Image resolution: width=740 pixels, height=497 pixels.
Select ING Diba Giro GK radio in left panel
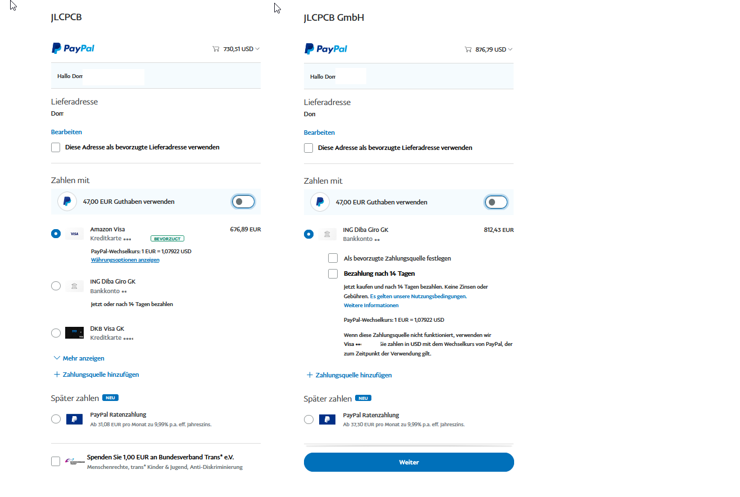(x=56, y=286)
